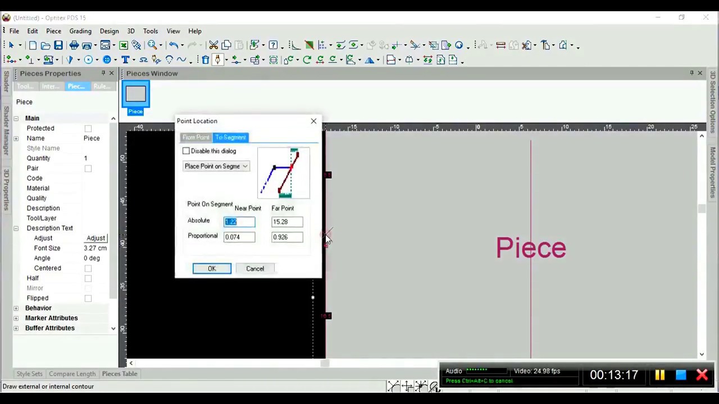Undo the last action
The height and width of the screenshot is (404, 719).
[x=174, y=45]
